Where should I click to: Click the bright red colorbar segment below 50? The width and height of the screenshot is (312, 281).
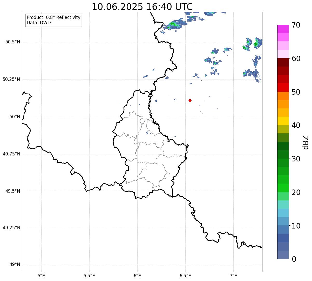tap(283, 87)
